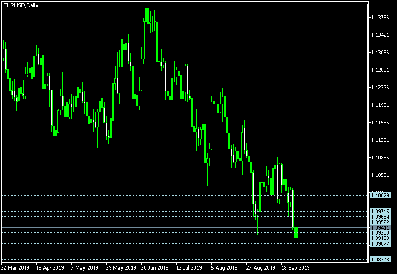Image resolution: width=397 pixels, height=274 pixels.
Task: Select the 1.10079 level price tag
Action: tap(380, 196)
